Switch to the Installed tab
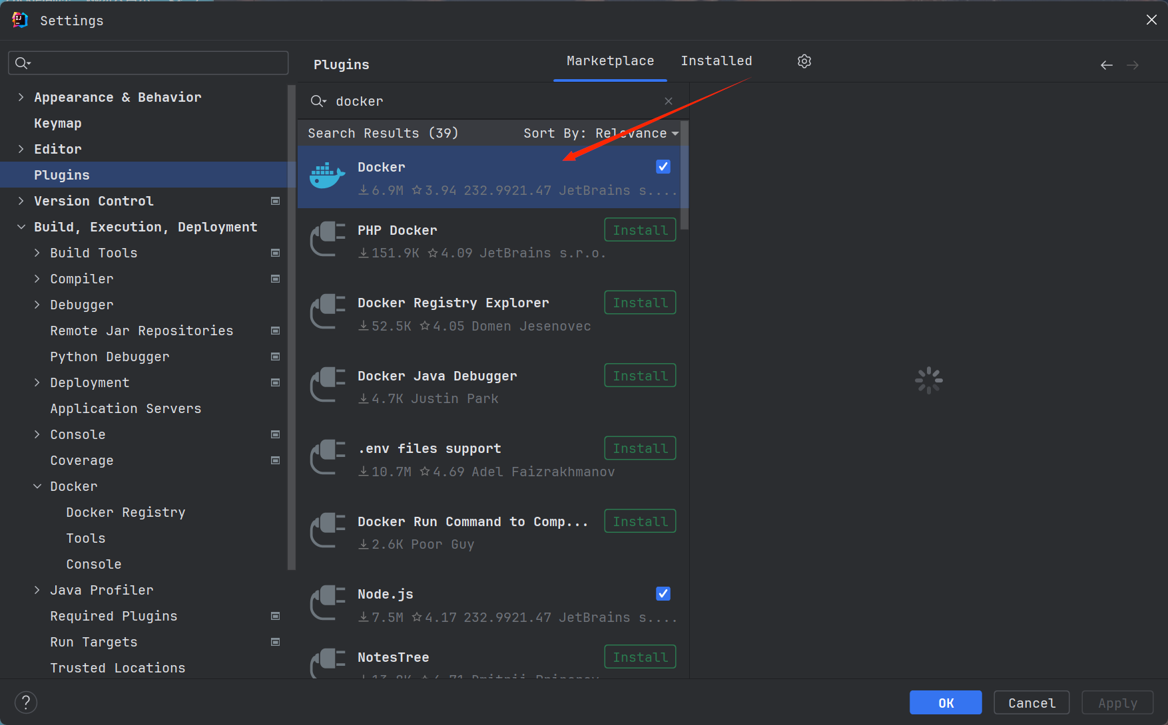The width and height of the screenshot is (1168, 725). click(717, 61)
